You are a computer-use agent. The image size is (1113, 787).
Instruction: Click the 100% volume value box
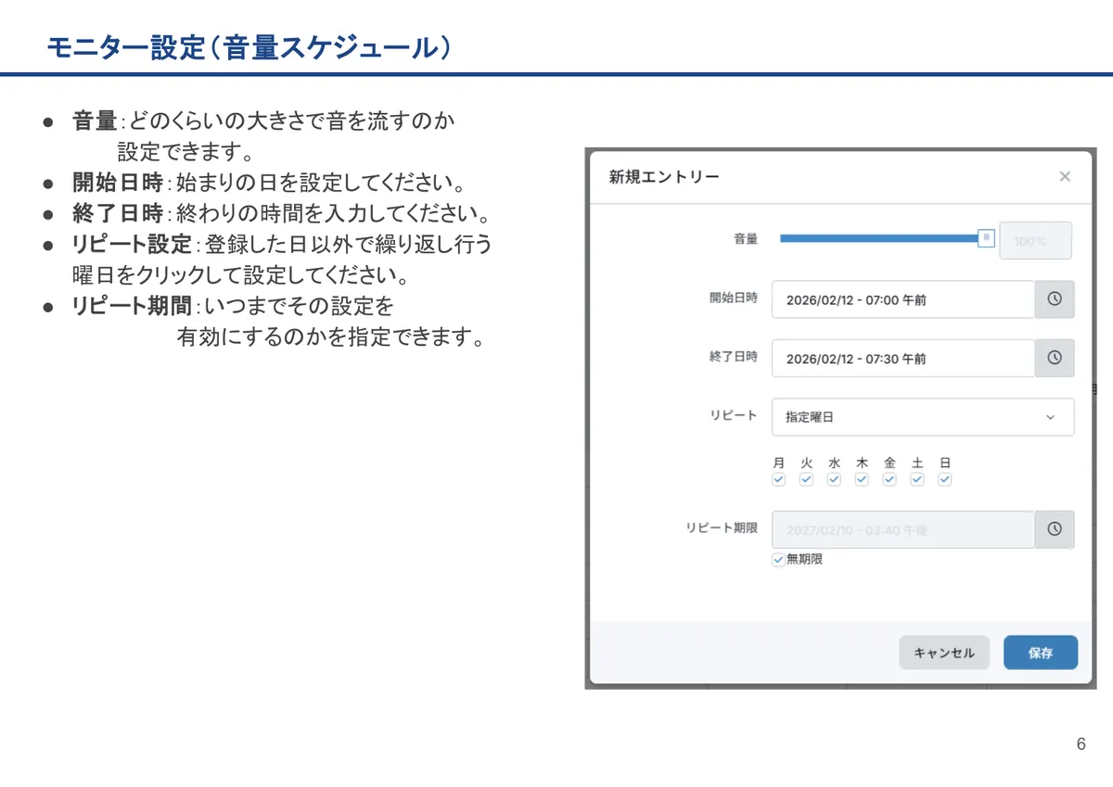[1035, 241]
